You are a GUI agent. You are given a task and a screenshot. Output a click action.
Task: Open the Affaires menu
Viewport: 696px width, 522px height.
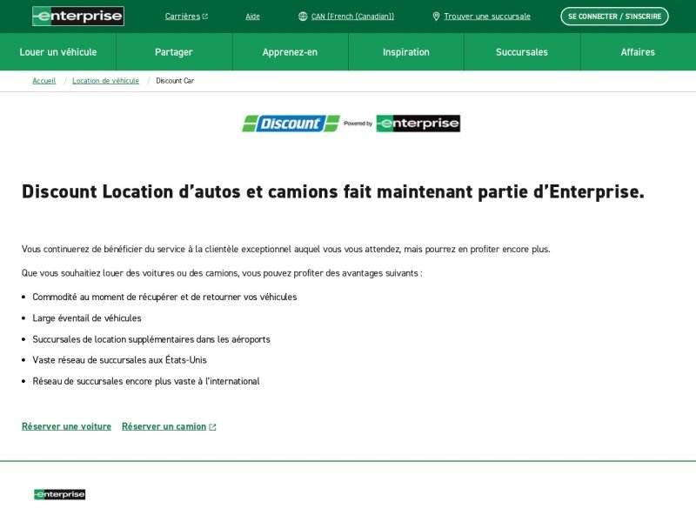click(638, 52)
